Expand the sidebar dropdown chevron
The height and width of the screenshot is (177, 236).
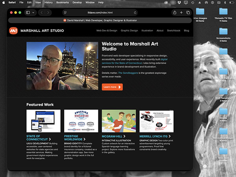point(33,13)
